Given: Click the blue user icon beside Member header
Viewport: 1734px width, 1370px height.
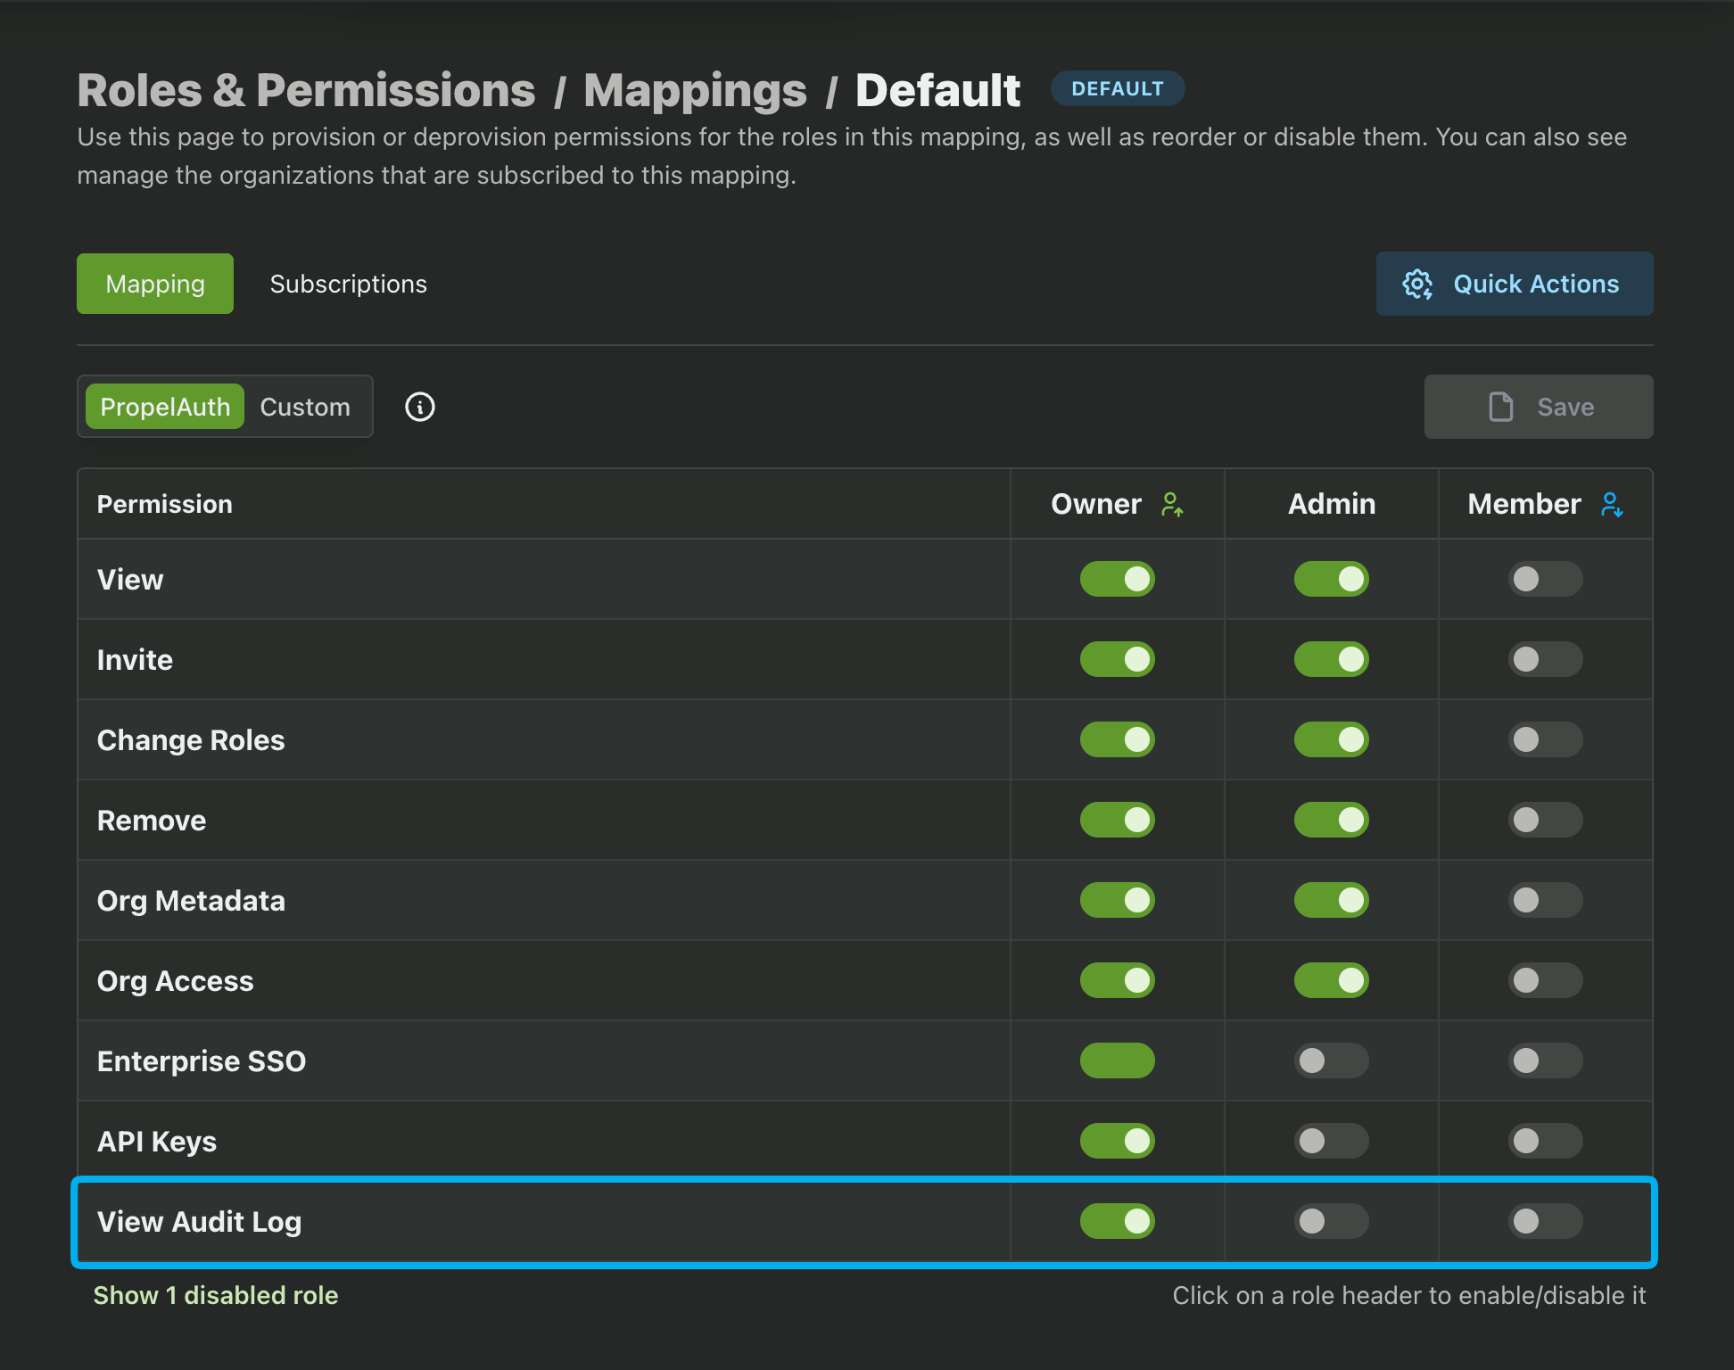Looking at the screenshot, I should tap(1611, 504).
